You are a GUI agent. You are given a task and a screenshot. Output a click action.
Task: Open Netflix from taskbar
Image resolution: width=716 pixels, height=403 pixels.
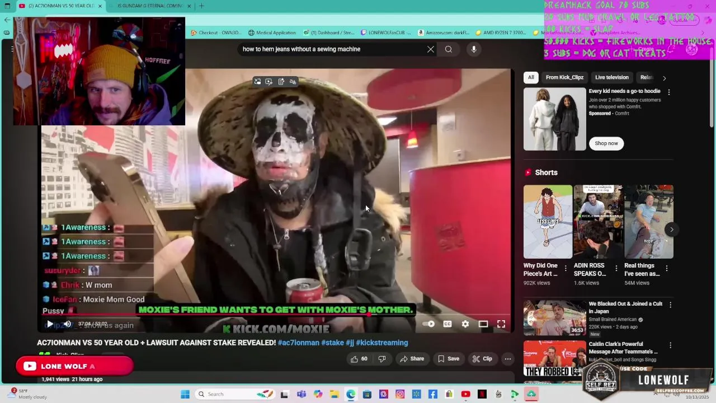tap(482, 394)
